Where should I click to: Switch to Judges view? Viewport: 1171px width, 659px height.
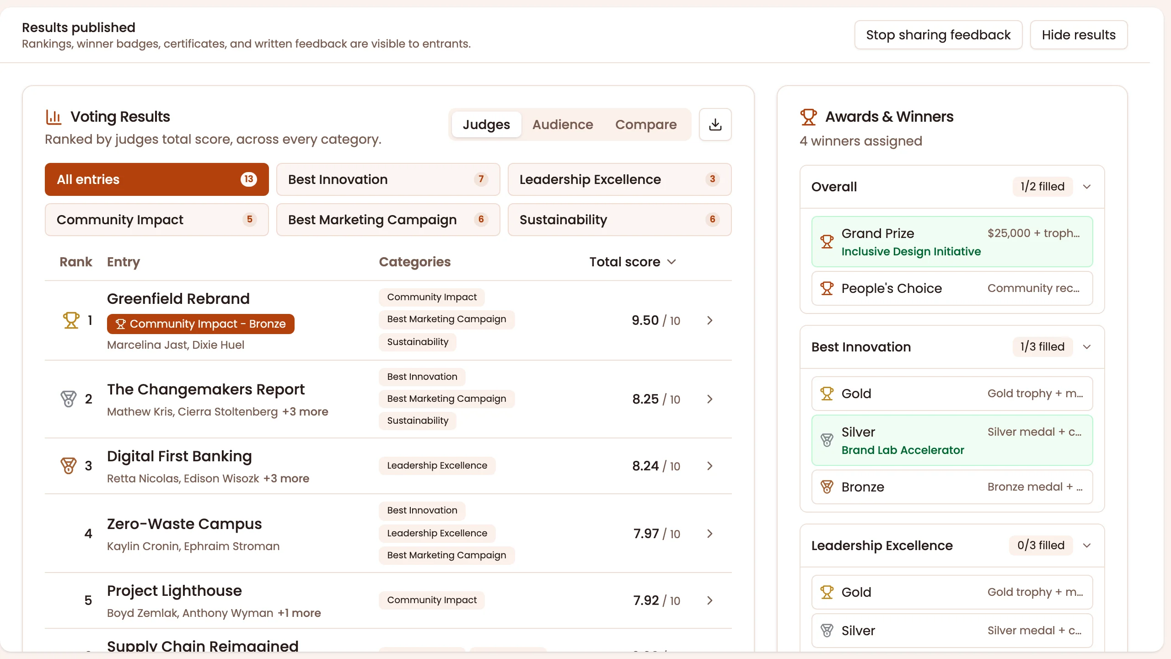point(486,124)
